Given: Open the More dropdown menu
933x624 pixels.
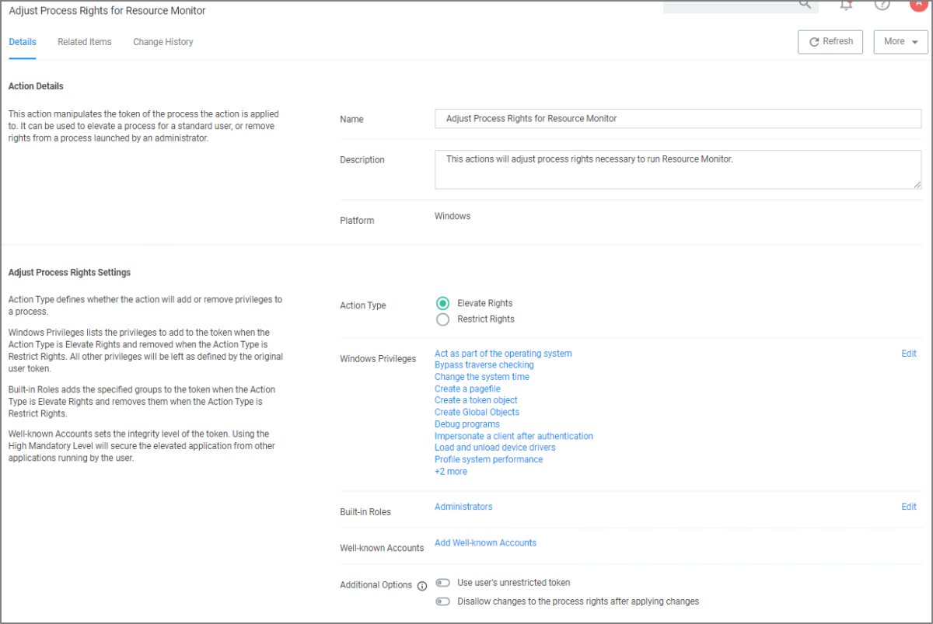Looking at the screenshot, I should pos(900,42).
